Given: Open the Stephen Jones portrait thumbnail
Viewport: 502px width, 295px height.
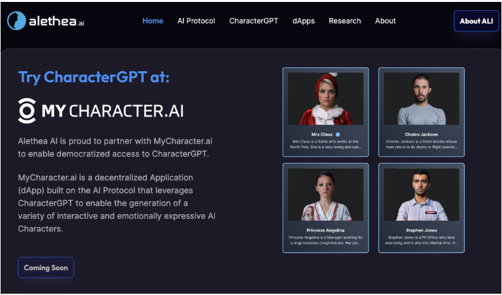Looking at the screenshot, I should (421, 195).
